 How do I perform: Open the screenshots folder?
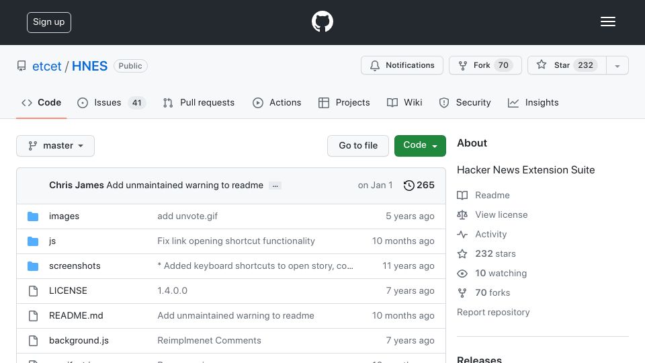click(75, 266)
